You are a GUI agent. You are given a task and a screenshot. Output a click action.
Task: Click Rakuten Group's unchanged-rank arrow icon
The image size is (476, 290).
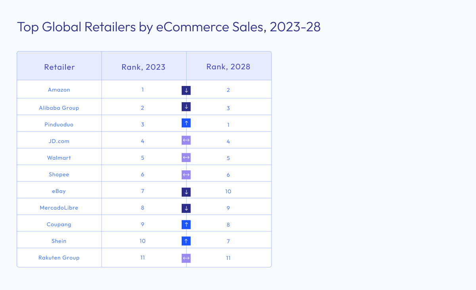[x=186, y=258]
